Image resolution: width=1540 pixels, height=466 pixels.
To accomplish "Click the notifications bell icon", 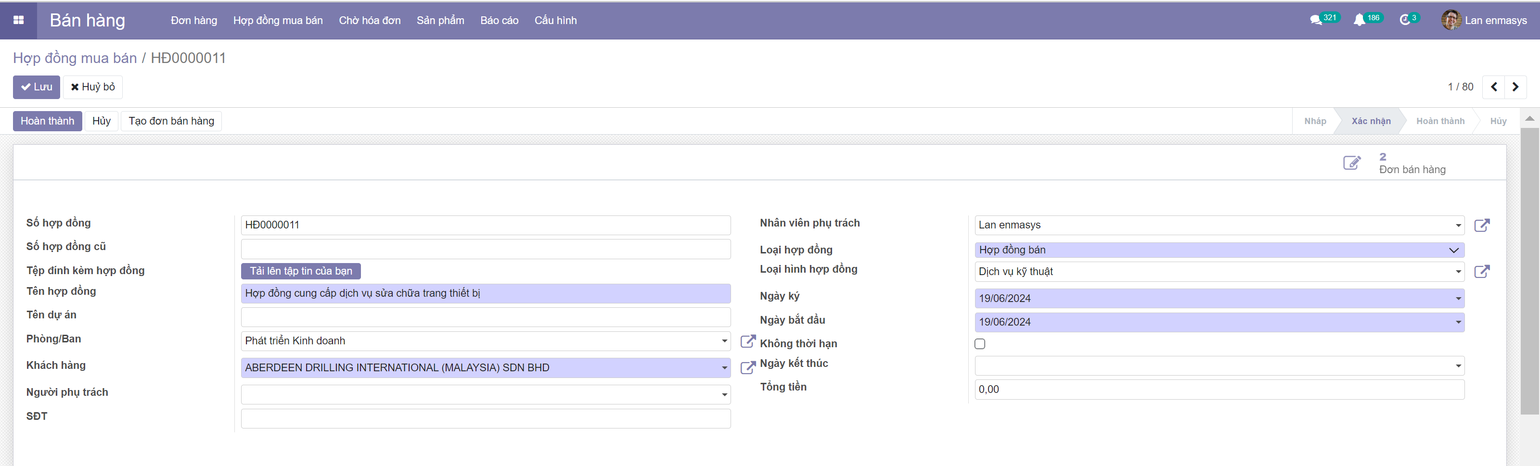I will [1359, 20].
